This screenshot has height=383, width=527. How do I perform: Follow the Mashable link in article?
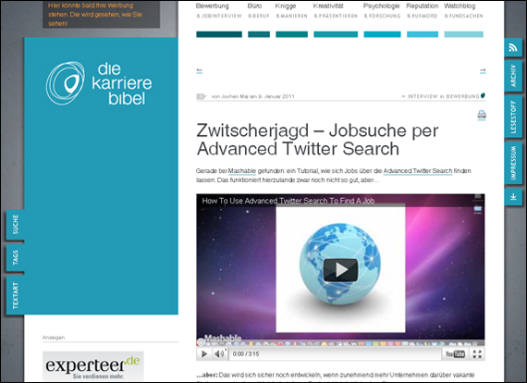pyautogui.click(x=242, y=171)
